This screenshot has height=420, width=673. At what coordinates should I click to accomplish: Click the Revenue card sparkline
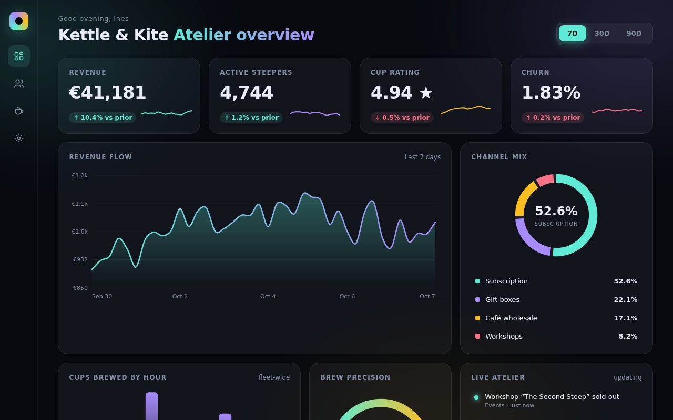click(167, 112)
